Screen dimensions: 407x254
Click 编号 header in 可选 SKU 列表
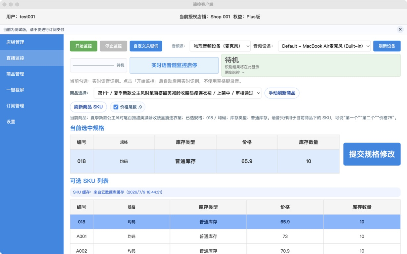(81, 207)
